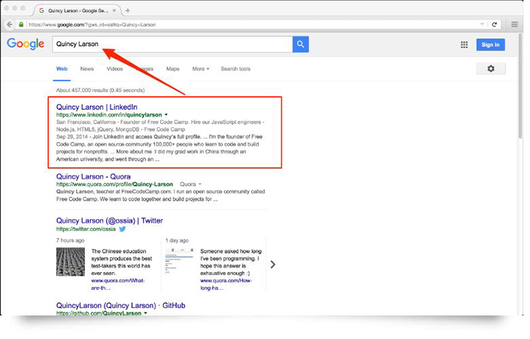Switch to the Videos tab

point(116,69)
